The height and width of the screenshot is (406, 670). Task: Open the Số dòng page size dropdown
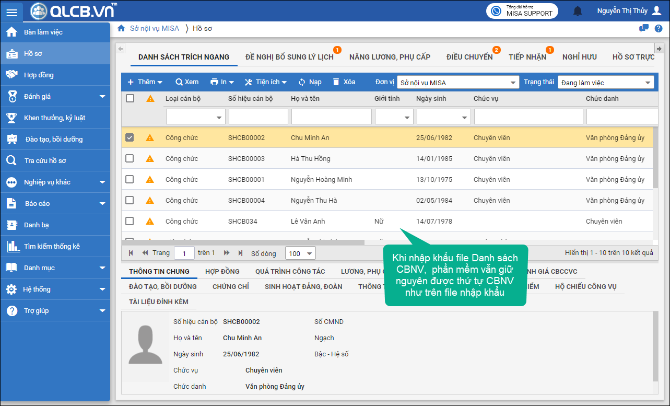pyautogui.click(x=309, y=253)
